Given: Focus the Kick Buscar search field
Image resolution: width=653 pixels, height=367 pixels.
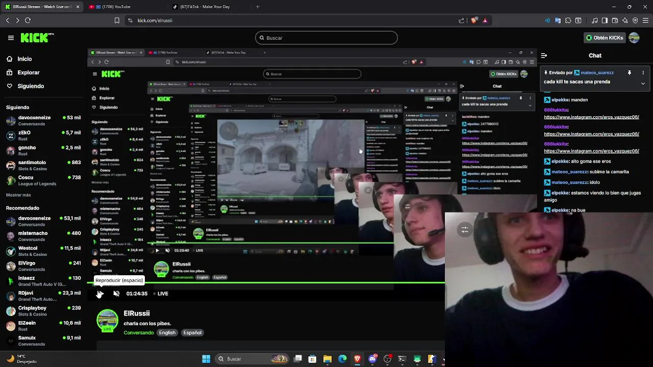Looking at the screenshot, I should [x=326, y=38].
